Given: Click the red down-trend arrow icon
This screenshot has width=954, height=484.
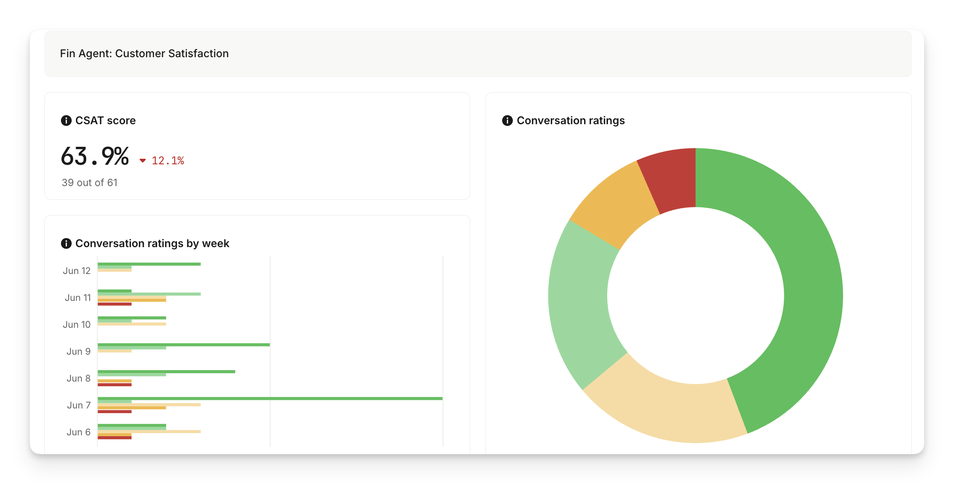Looking at the screenshot, I should tap(143, 161).
